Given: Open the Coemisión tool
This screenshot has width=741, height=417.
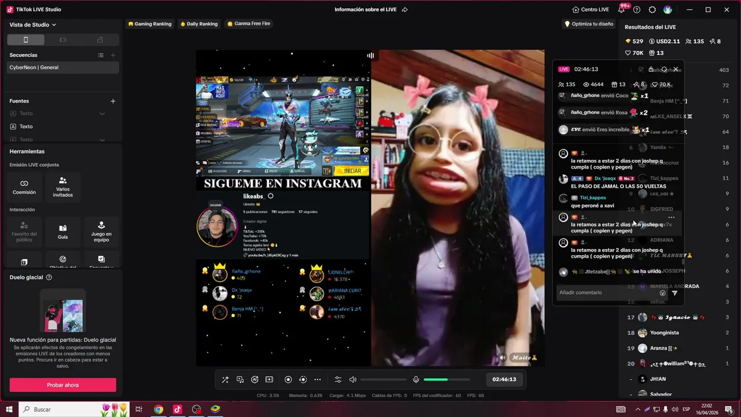Looking at the screenshot, I should coord(24,186).
